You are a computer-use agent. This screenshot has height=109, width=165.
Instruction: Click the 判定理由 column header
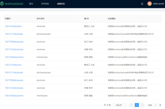[112, 19]
